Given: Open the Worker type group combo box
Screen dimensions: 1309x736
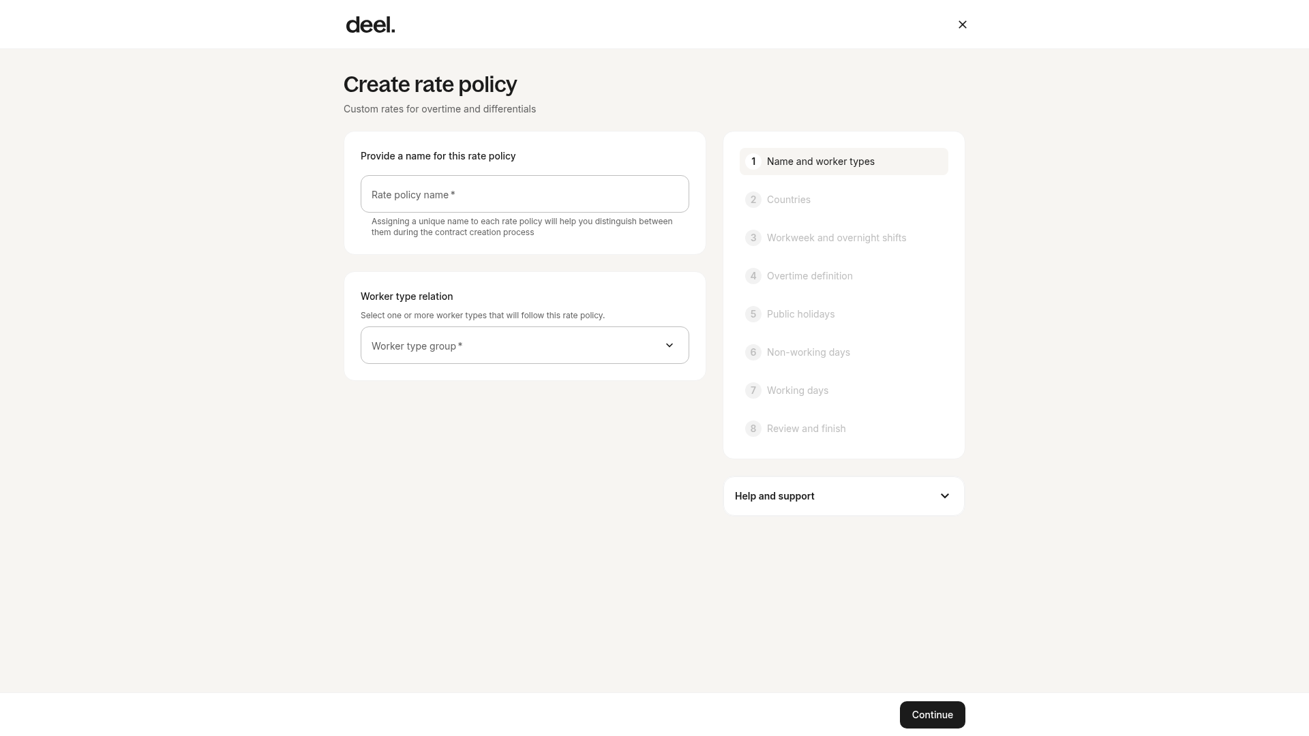Looking at the screenshot, I should (x=524, y=346).
